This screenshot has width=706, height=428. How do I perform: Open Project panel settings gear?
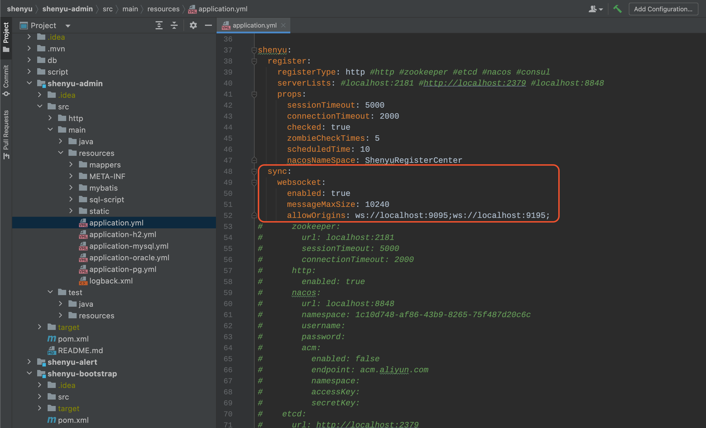(193, 26)
